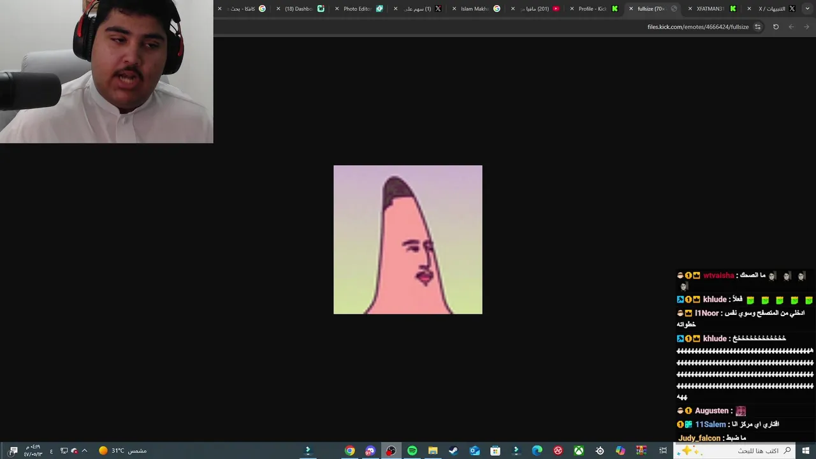Click username l1Noor in chat overlay
This screenshot has width=816, height=459.
[706, 313]
